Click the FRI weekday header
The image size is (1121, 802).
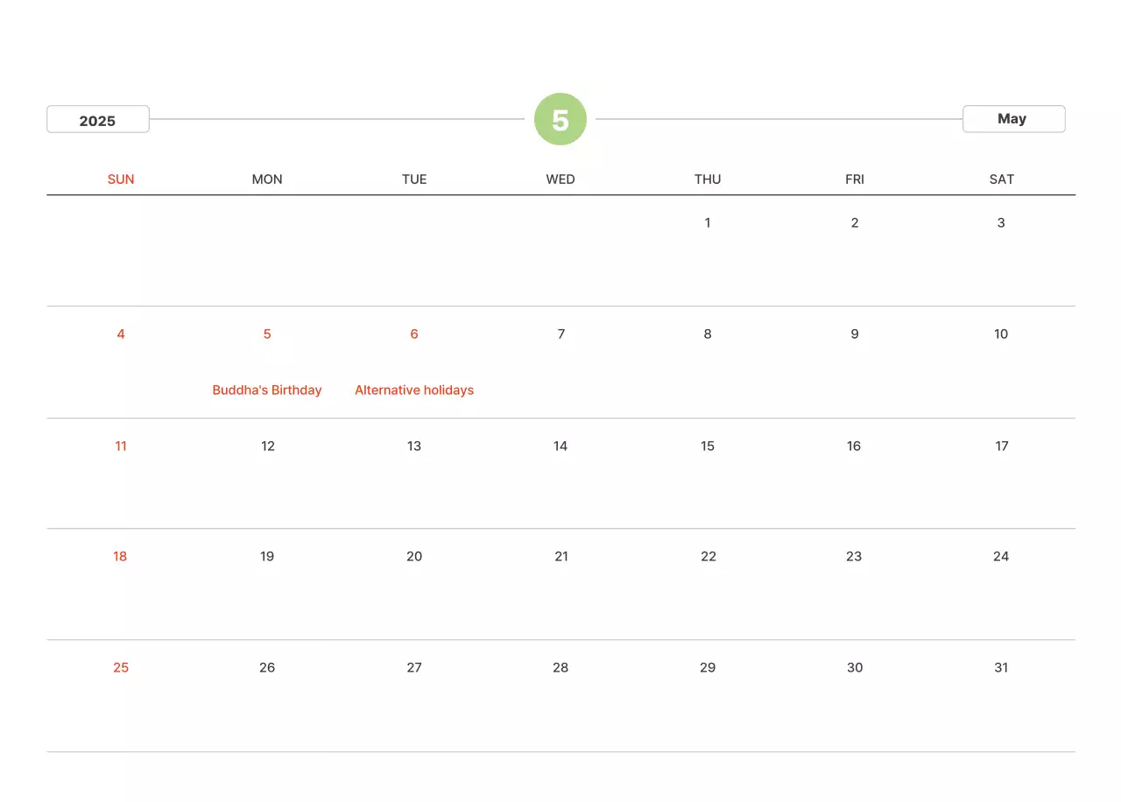click(855, 179)
